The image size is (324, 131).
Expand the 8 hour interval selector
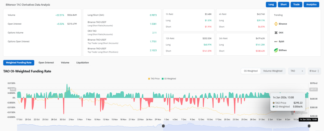[x=314, y=71]
